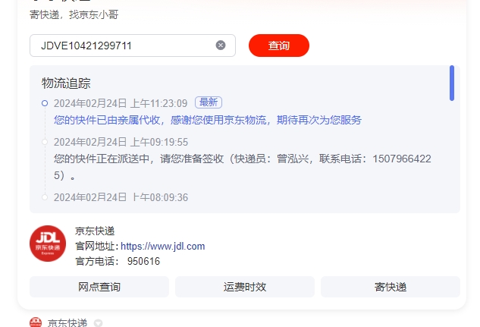Image resolution: width=480 pixels, height=327 pixels.
Task: Click the official phone number 950616
Action: [x=143, y=261]
